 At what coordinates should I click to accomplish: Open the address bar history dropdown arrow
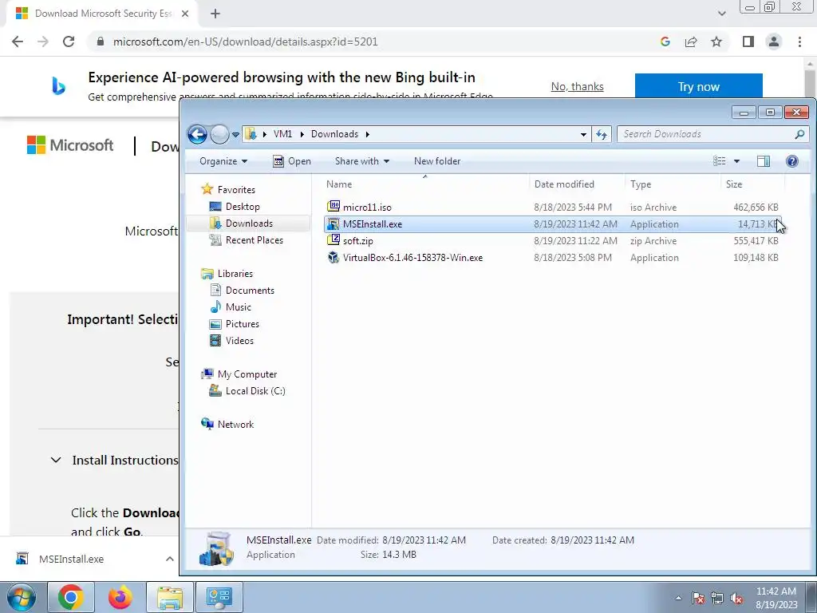pos(583,134)
